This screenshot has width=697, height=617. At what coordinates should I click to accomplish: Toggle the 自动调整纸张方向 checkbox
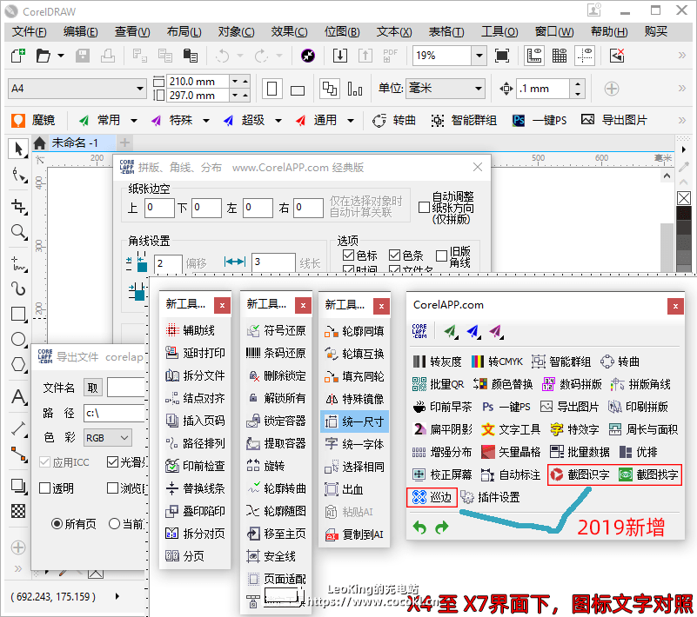(424, 208)
